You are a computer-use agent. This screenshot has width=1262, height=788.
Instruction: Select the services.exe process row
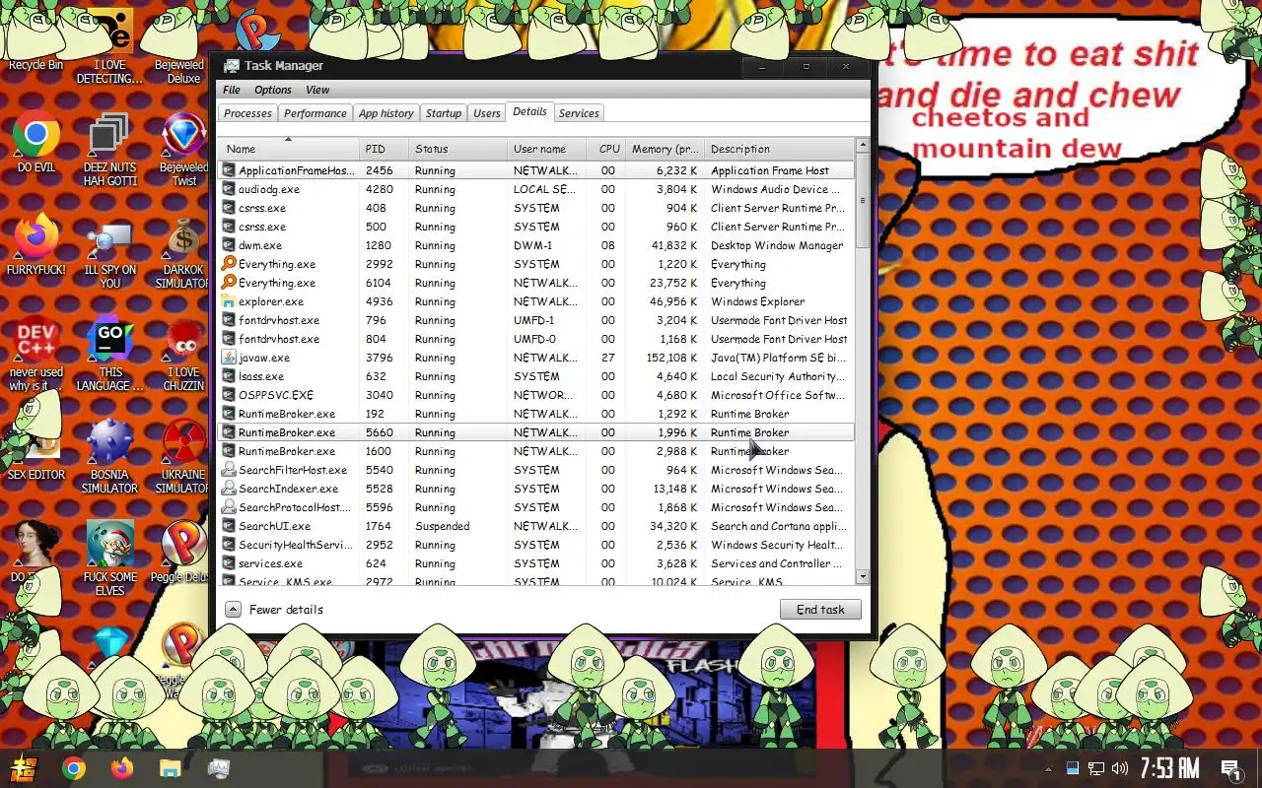click(535, 563)
